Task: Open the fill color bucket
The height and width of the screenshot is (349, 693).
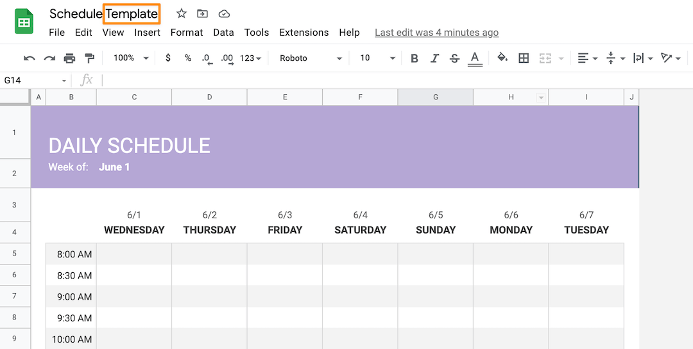Action: click(x=502, y=58)
